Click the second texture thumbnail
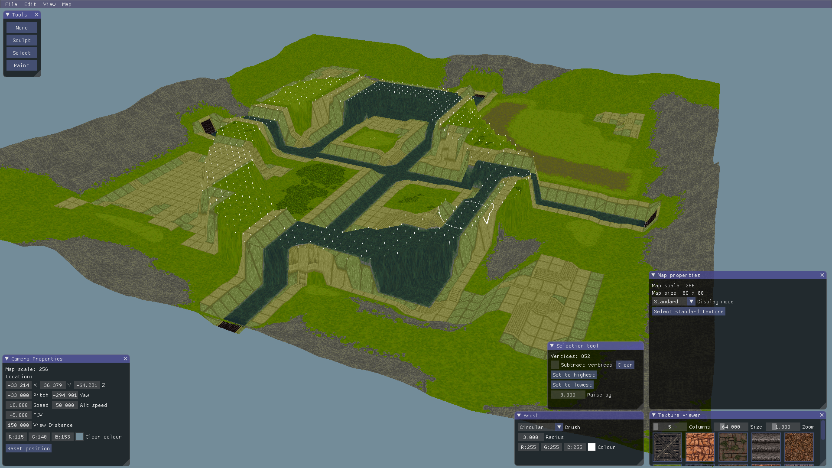 [x=700, y=448]
